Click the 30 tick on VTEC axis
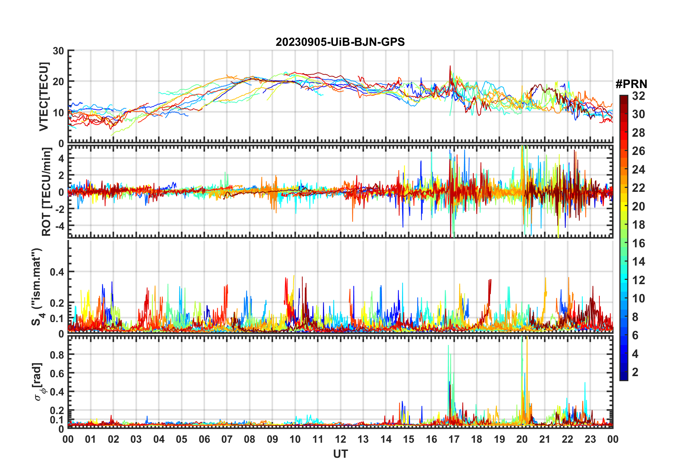The width and height of the screenshot is (681, 476). (x=58, y=51)
